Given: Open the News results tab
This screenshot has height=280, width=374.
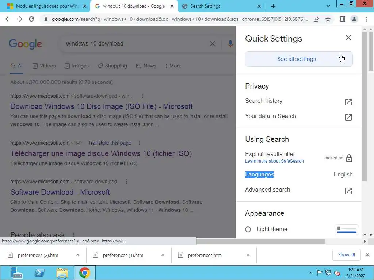Looking at the screenshot, I should 146,66.
